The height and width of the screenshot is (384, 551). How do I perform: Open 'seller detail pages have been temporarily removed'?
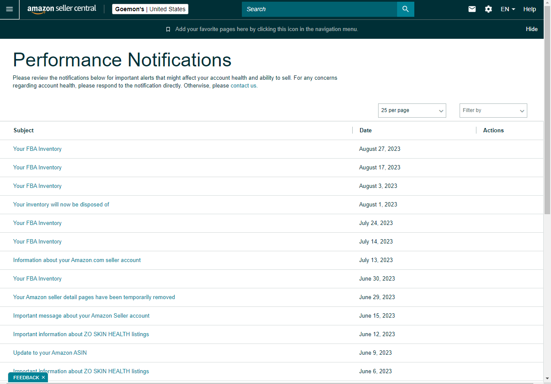click(x=94, y=297)
